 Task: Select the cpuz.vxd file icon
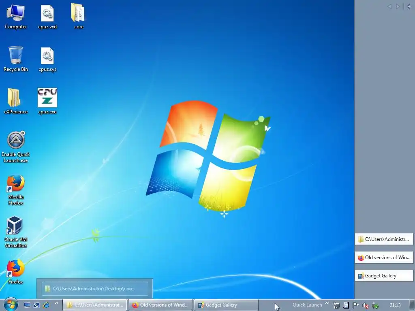pyautogui.click(x=47, y=16)
